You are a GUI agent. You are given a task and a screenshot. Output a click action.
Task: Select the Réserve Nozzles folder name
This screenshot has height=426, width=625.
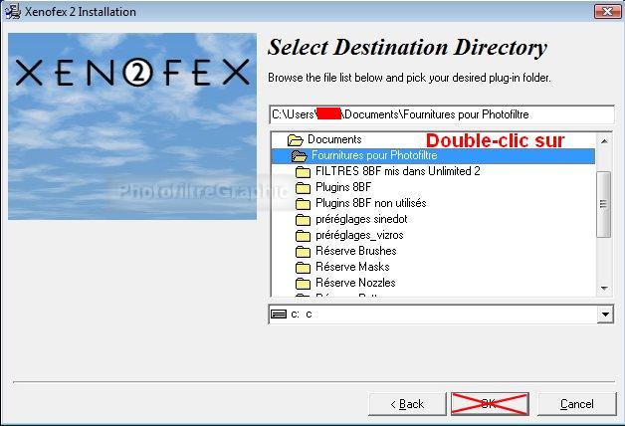pyautogui.click(x=355, y=283)
